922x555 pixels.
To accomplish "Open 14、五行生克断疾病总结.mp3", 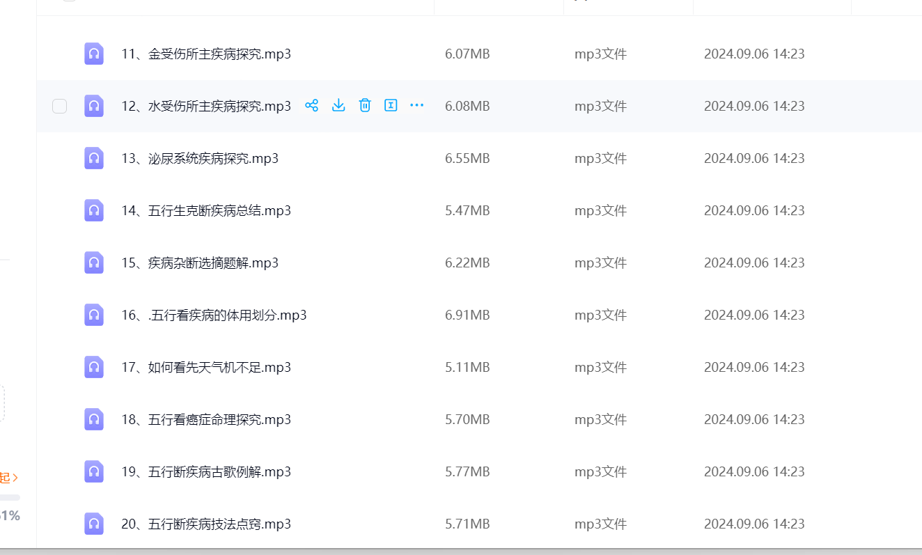I will (205, 210).
